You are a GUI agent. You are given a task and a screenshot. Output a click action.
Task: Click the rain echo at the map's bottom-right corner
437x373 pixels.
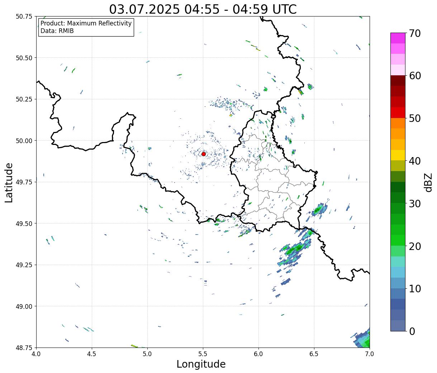click(x=362, y=339)
